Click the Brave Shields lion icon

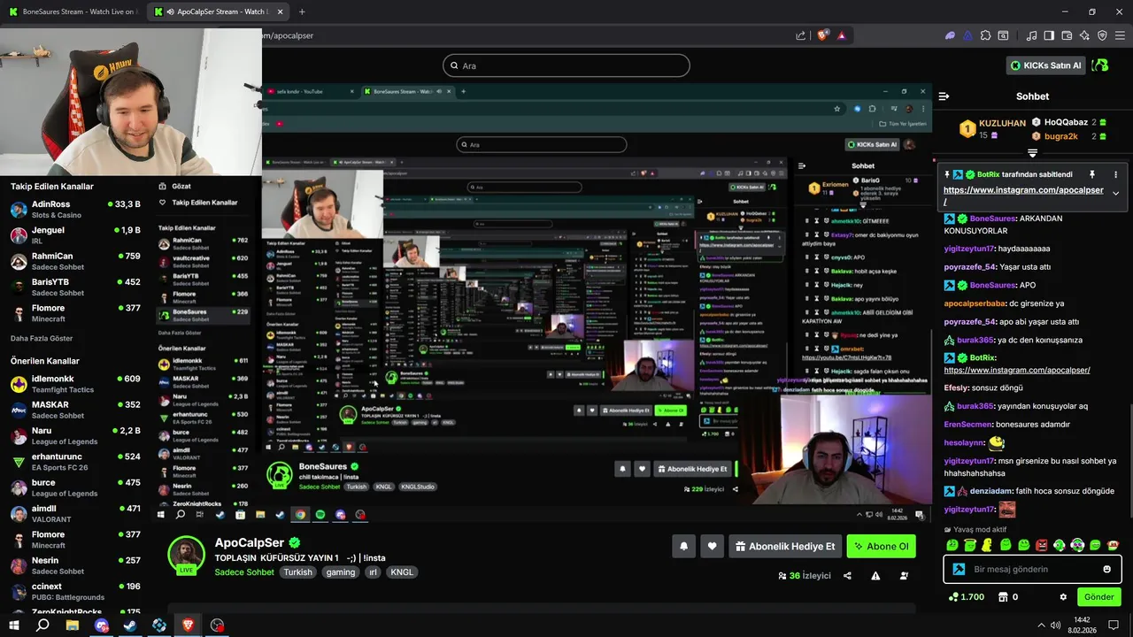[822, 35]
